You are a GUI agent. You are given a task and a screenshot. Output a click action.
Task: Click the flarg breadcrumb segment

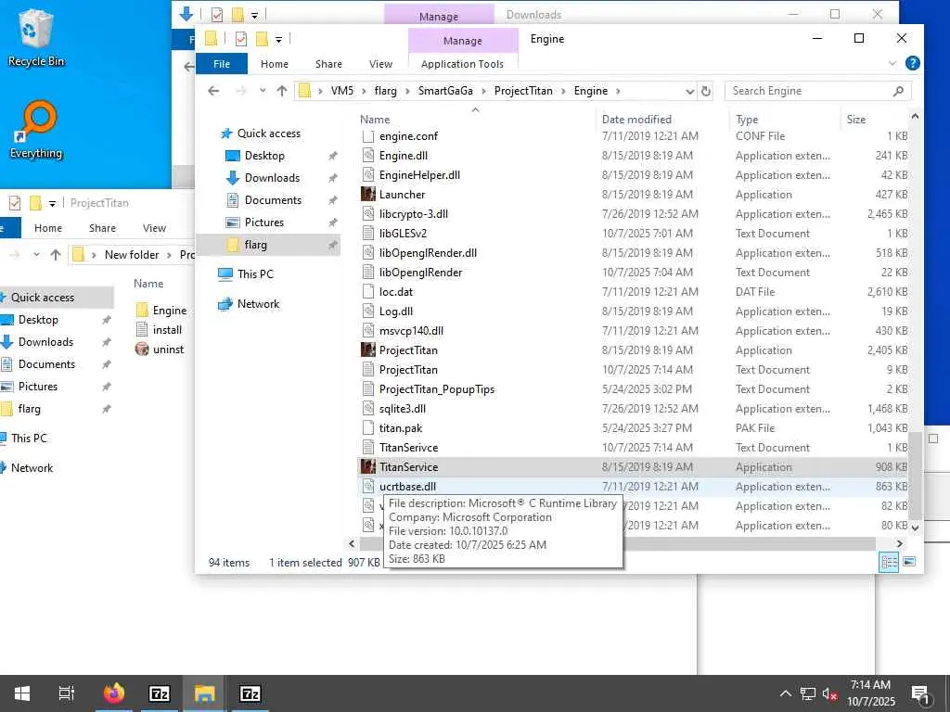(x=385, y=91)
